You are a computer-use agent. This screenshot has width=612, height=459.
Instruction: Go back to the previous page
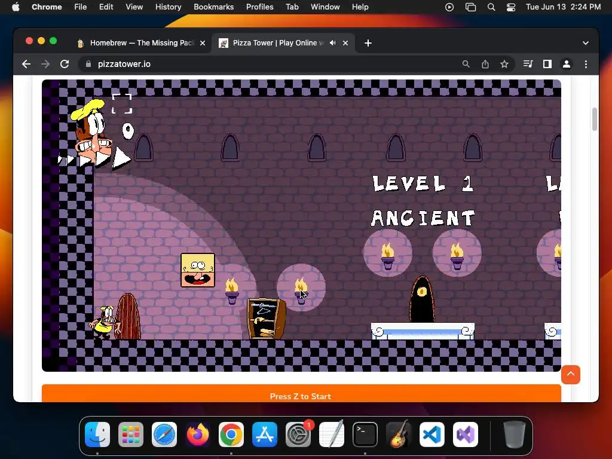[26, 64]
